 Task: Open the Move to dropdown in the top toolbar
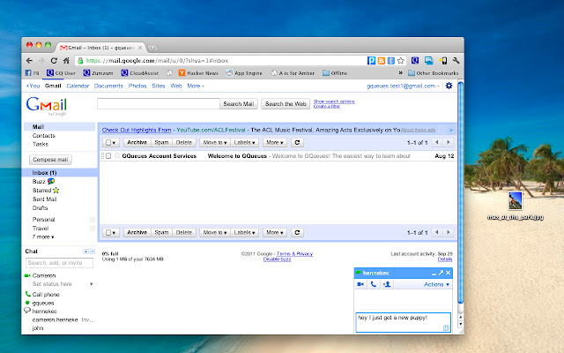click(214, 141)
